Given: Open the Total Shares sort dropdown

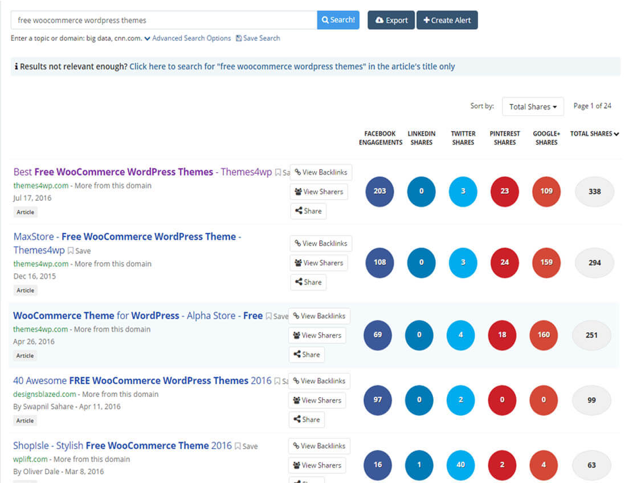Looking at the screenshot, I should tap(533, 107).
